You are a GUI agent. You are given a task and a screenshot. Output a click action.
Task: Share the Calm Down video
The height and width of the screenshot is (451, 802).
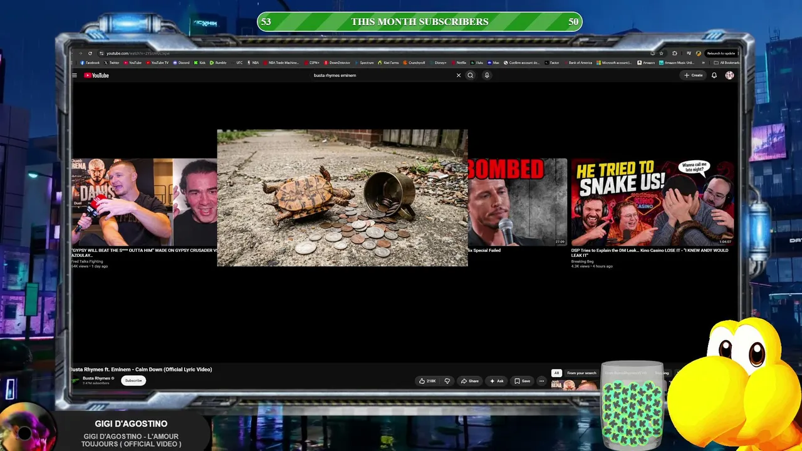pos(470,381)
